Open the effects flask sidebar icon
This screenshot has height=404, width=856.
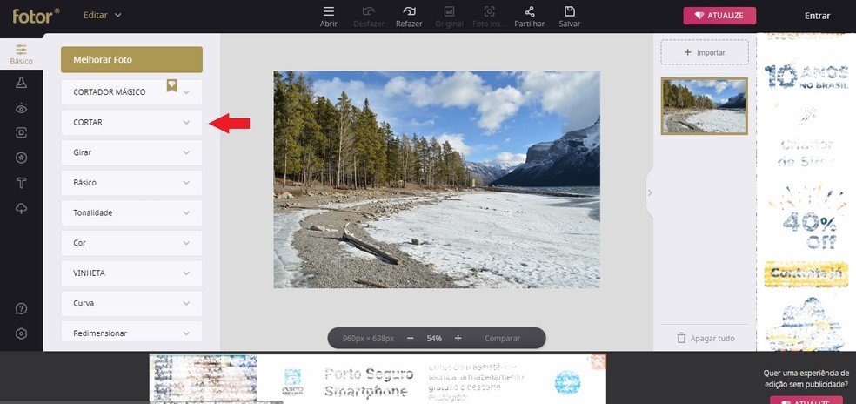pyautogui.click(x=21, y=83)
